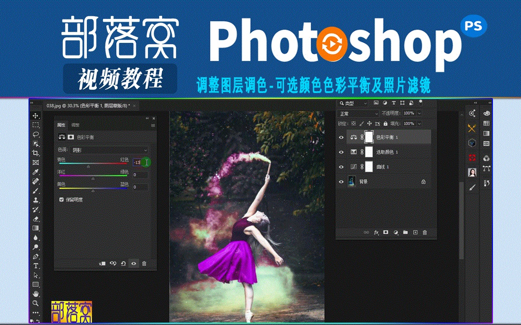Image resolution: width=521 pixels, height=325 pixels.
Task: Reset adjustment to defaults in Properties panel
Action: point(123,264)
